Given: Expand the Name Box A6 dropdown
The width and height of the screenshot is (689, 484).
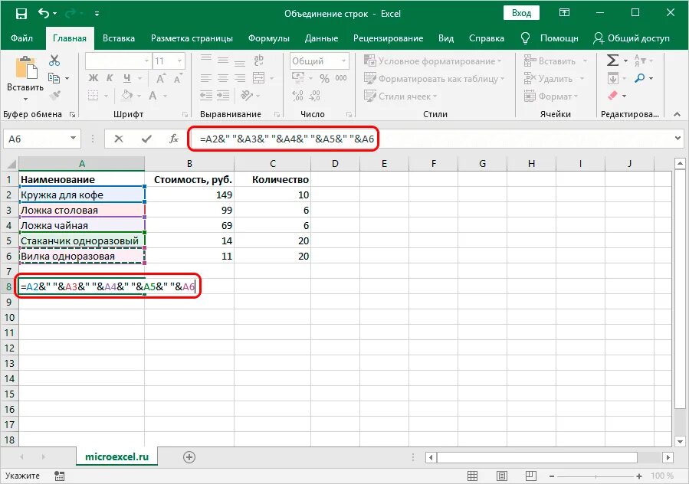Looking at the screenshot, I should tap(73, 139).
